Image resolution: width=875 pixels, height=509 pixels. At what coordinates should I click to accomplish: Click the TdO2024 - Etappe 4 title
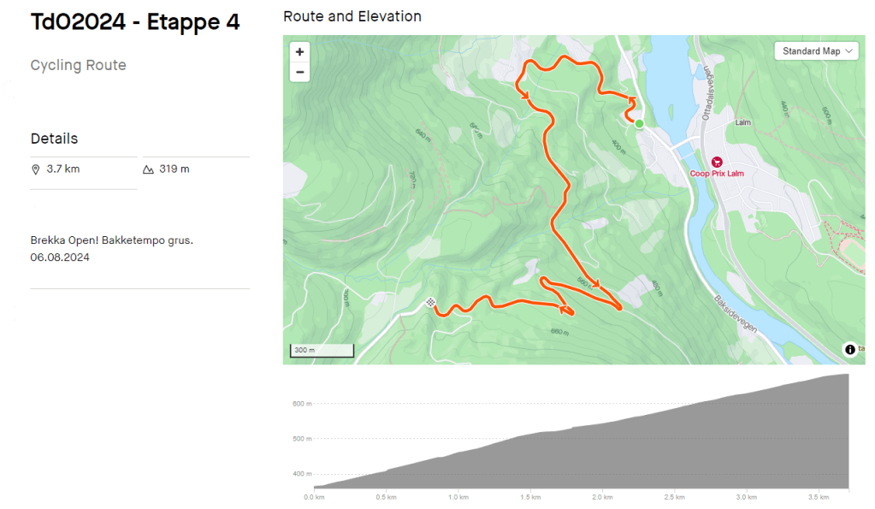(135, 23)
